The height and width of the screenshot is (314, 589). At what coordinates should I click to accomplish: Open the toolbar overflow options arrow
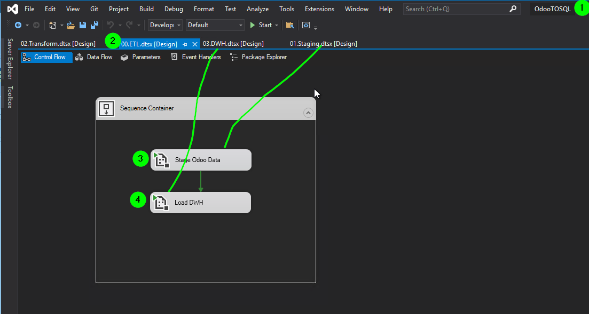click(x=316, y=27)
